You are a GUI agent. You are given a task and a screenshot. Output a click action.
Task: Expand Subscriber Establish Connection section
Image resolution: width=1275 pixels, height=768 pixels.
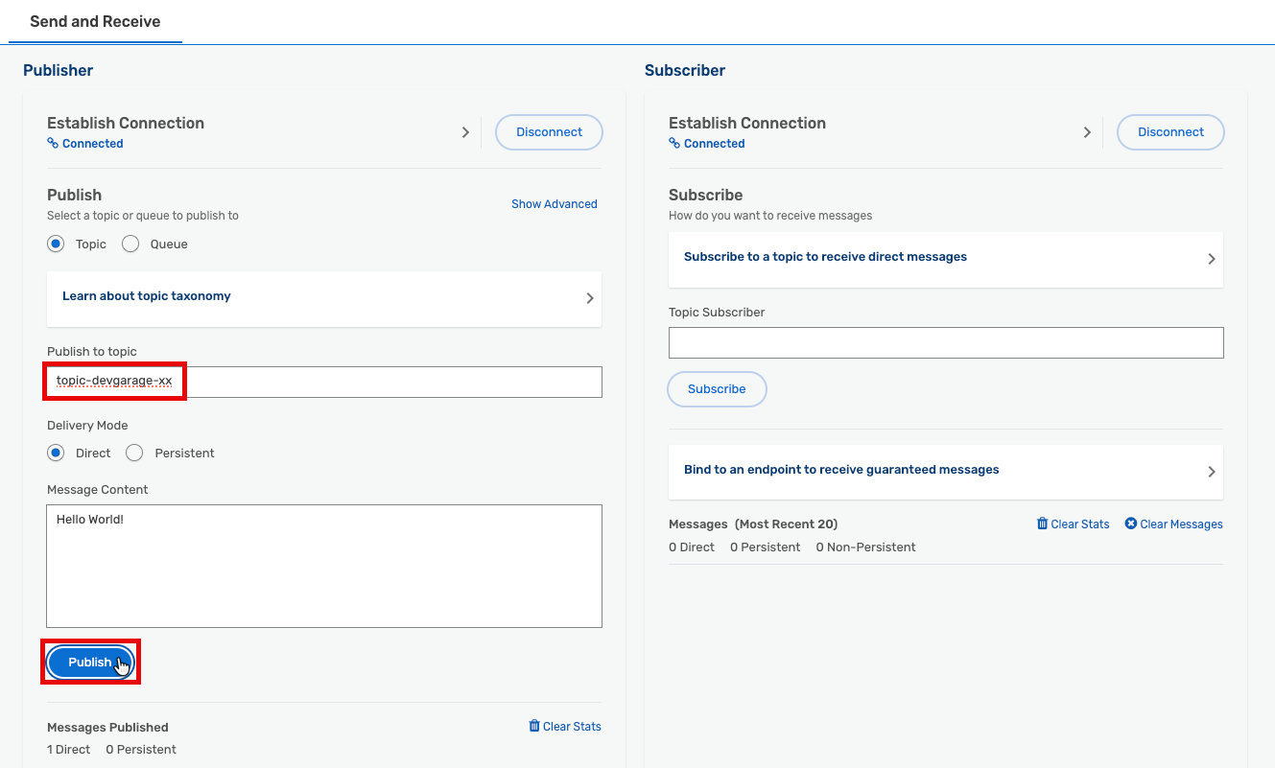tap(1087, 132)
